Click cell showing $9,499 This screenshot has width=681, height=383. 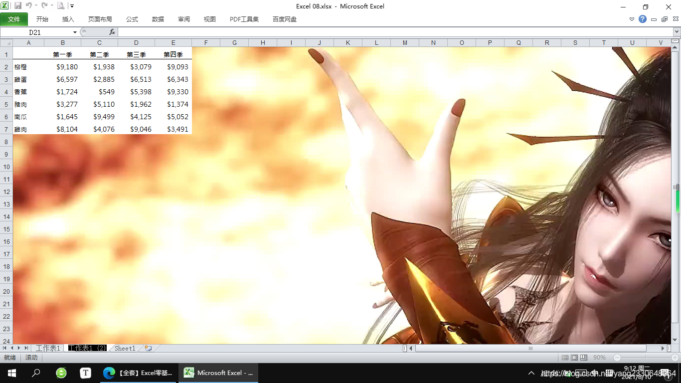pos(99,117)
